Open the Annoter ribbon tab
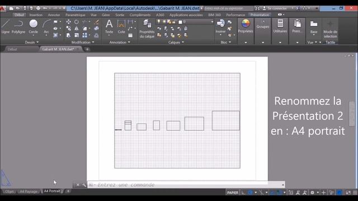The height and width of the screenshot is (201, 358). pos(54,15)
